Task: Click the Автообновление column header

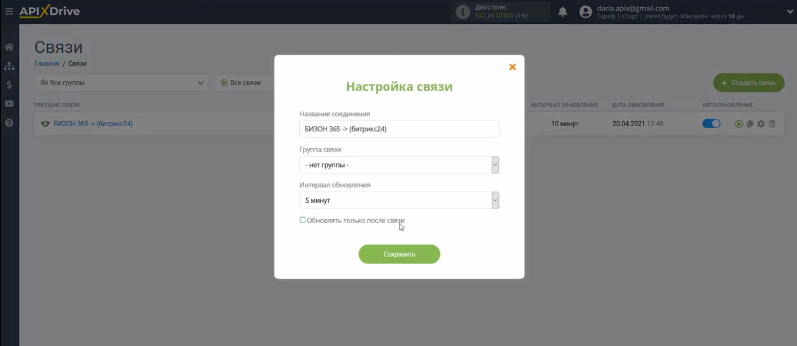Action: (727, 105)
